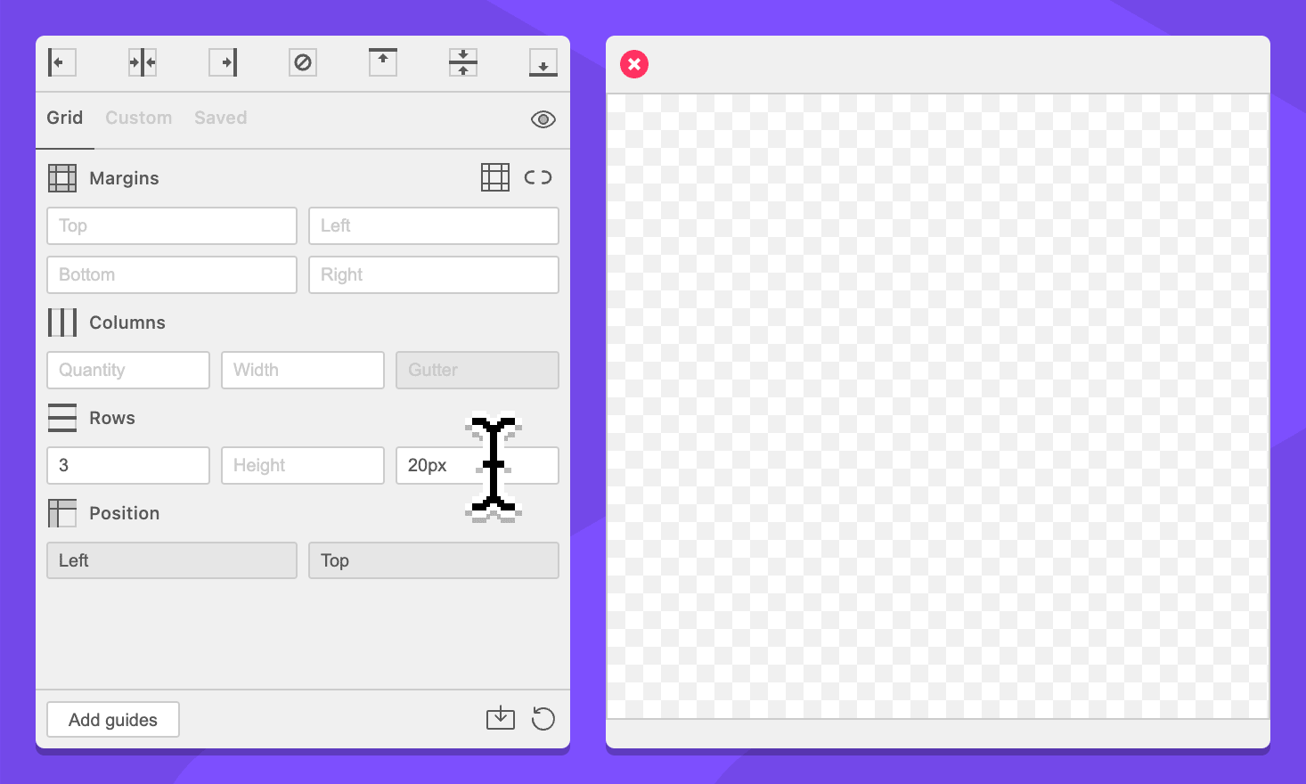Click the Add guides button
This screenshot has height=784, width=1306.
coord(113,720)
